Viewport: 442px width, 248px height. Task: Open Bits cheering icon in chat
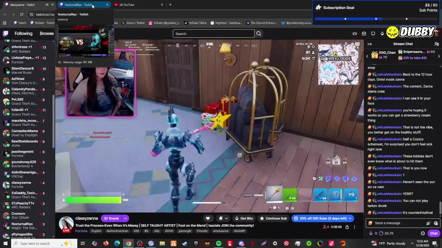click(429, 223)
